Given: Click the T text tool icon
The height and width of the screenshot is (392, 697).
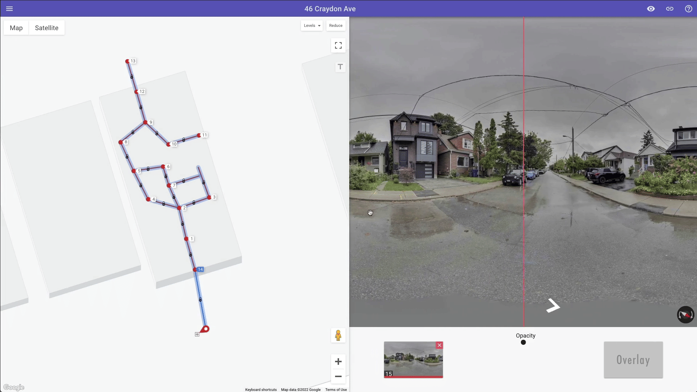Looking at the screenshot, I should pos(340,67).
